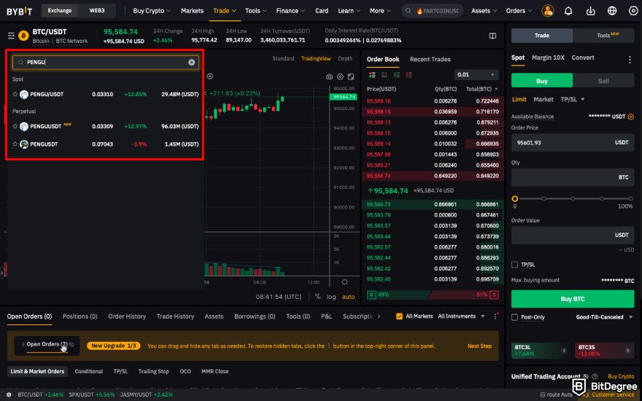Open the BTC3L leveraged token arrow
Image resolution: width=642 pixels, height=401 pixels.
pyautogui.click(x=563, y=351)
